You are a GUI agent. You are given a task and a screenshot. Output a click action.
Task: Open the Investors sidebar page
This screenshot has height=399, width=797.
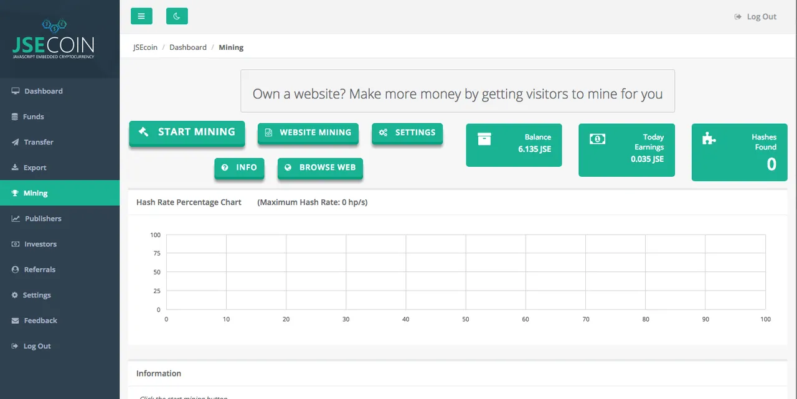point(60,244)
